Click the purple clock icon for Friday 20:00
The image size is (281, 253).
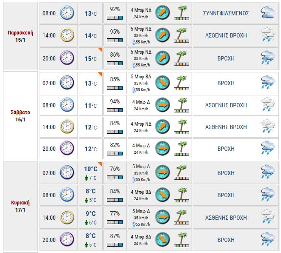pyautogui.click(x=67, y=58)
